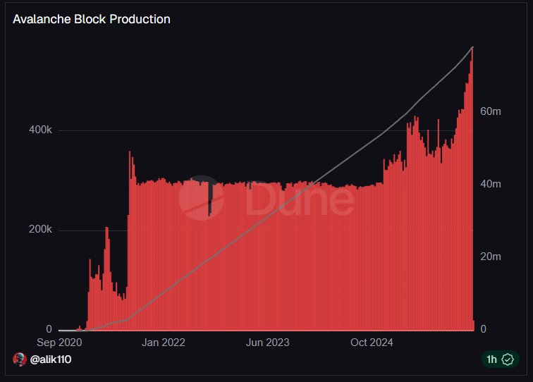
Task: Click the 20m right axis label
Action: (491, 257)
